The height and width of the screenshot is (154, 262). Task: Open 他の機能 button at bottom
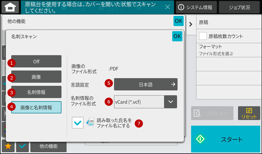pos(49,147)
